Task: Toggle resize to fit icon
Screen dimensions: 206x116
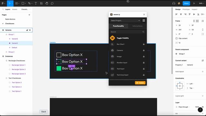Action: pos(203,21)
